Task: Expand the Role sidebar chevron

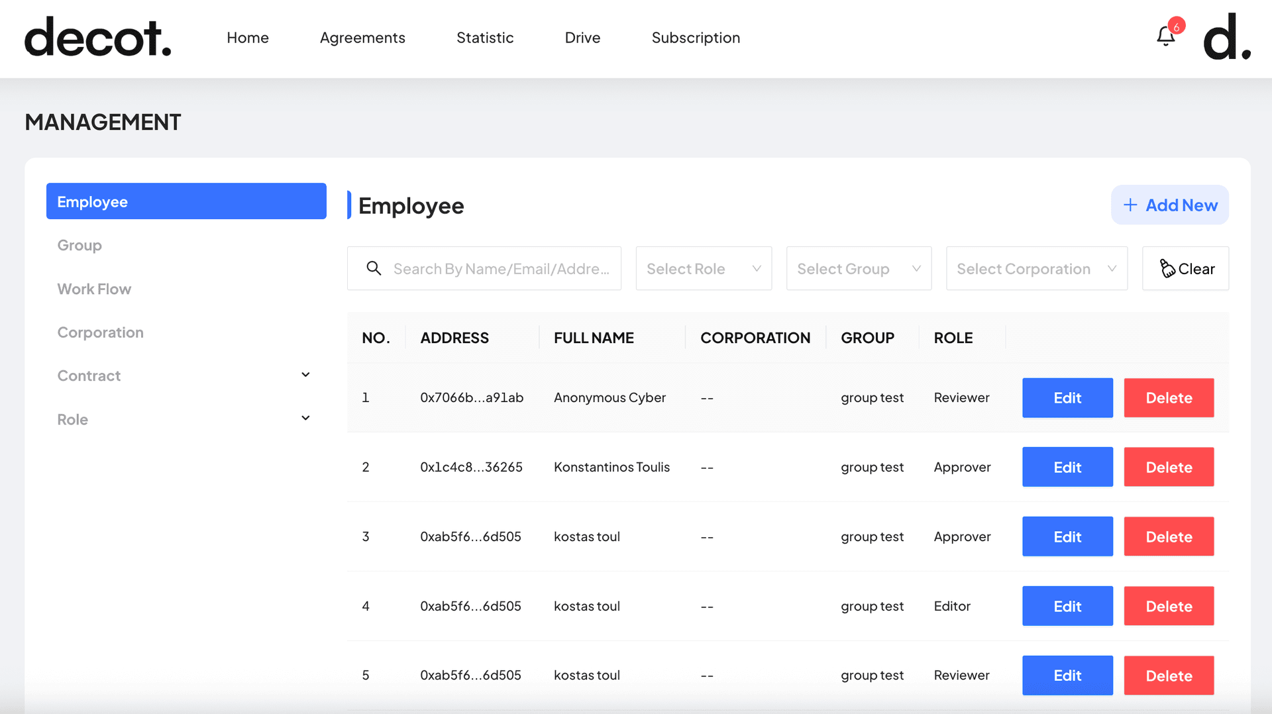Action: coord(305,418)
